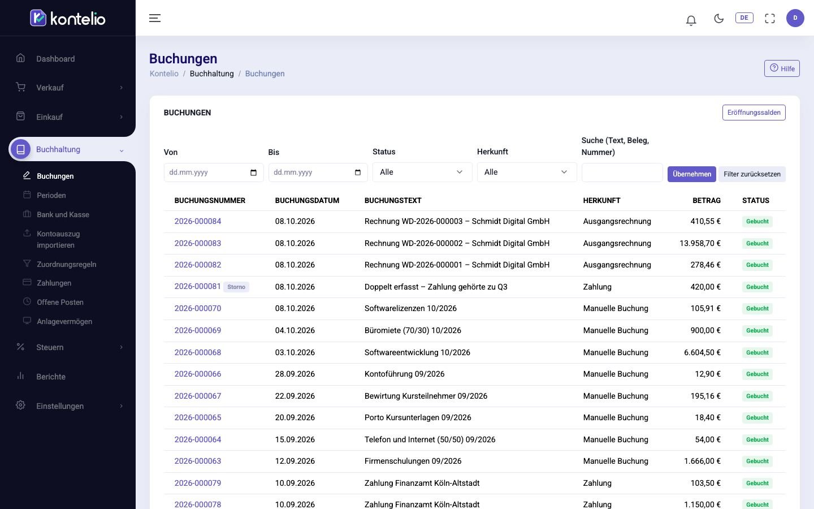
Task: Expand the Einkauf sidebar menu
Action: [68, 117]
